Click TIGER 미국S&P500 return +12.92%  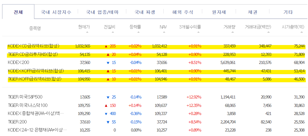click(194, 97)
